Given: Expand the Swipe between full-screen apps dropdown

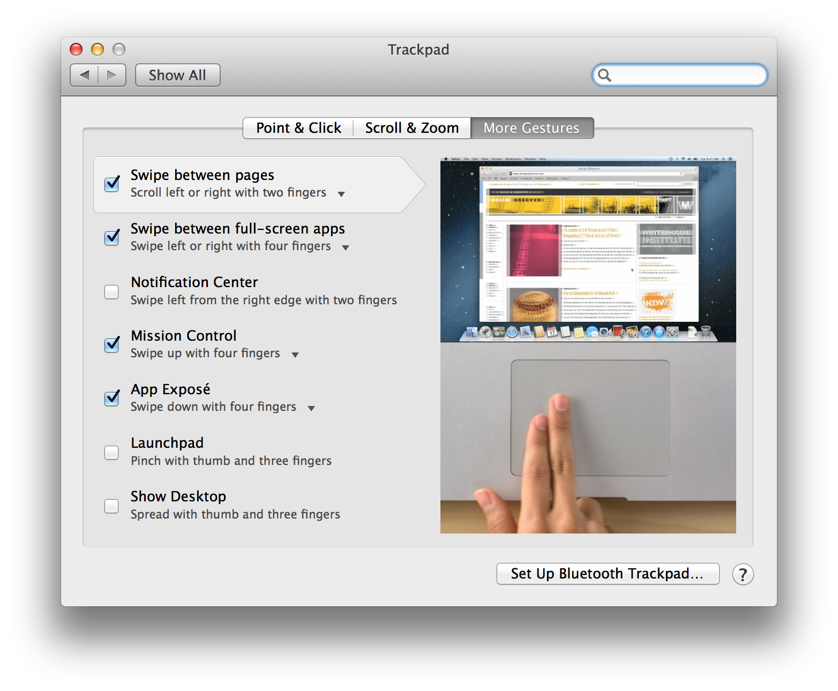Looking at the screenshot, I should pyautogui.click(x=346, y=247).
